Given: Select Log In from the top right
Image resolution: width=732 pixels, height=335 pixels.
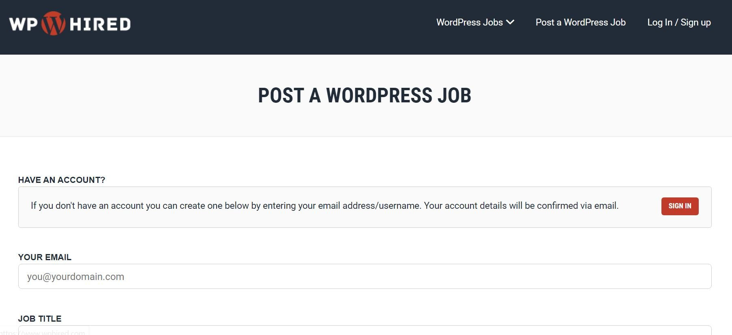Looking at the screenshot, I should coord(659,22).
